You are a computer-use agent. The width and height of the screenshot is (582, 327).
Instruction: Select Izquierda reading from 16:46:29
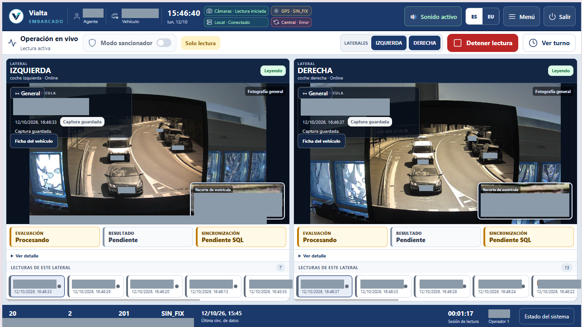point(96,286)
